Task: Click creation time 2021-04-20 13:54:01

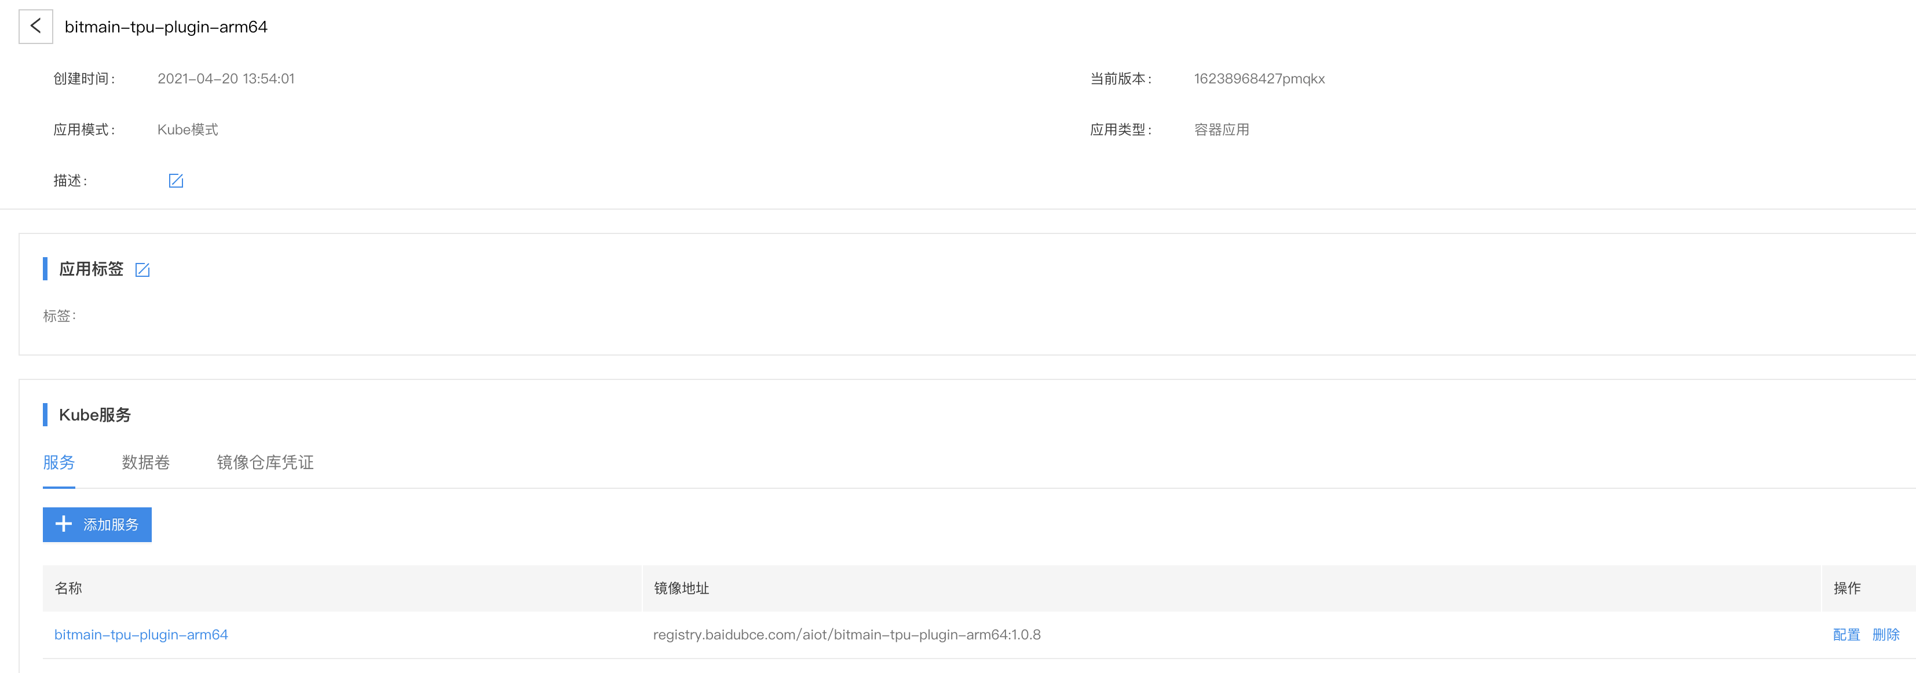Action: click(x=226, y=79)
